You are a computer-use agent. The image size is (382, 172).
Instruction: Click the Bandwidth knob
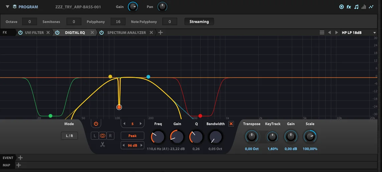[x=216, y=137]
